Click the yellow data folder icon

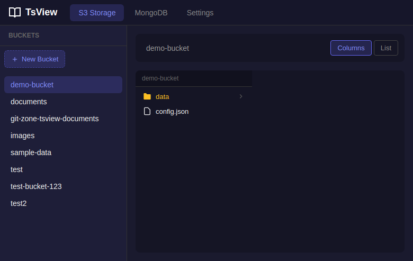tap(147, 96)
